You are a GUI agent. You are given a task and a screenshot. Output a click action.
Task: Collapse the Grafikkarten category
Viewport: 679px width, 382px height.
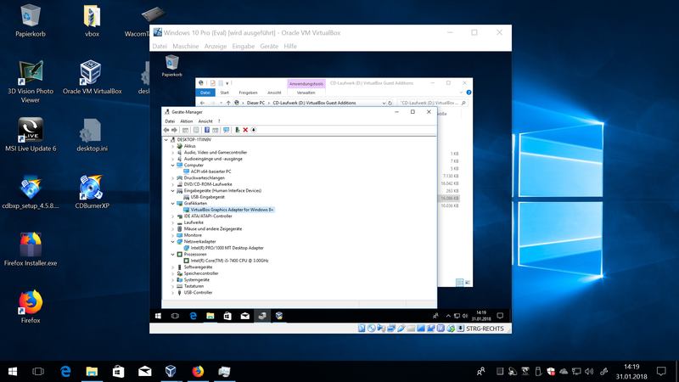tap(173, 204)
